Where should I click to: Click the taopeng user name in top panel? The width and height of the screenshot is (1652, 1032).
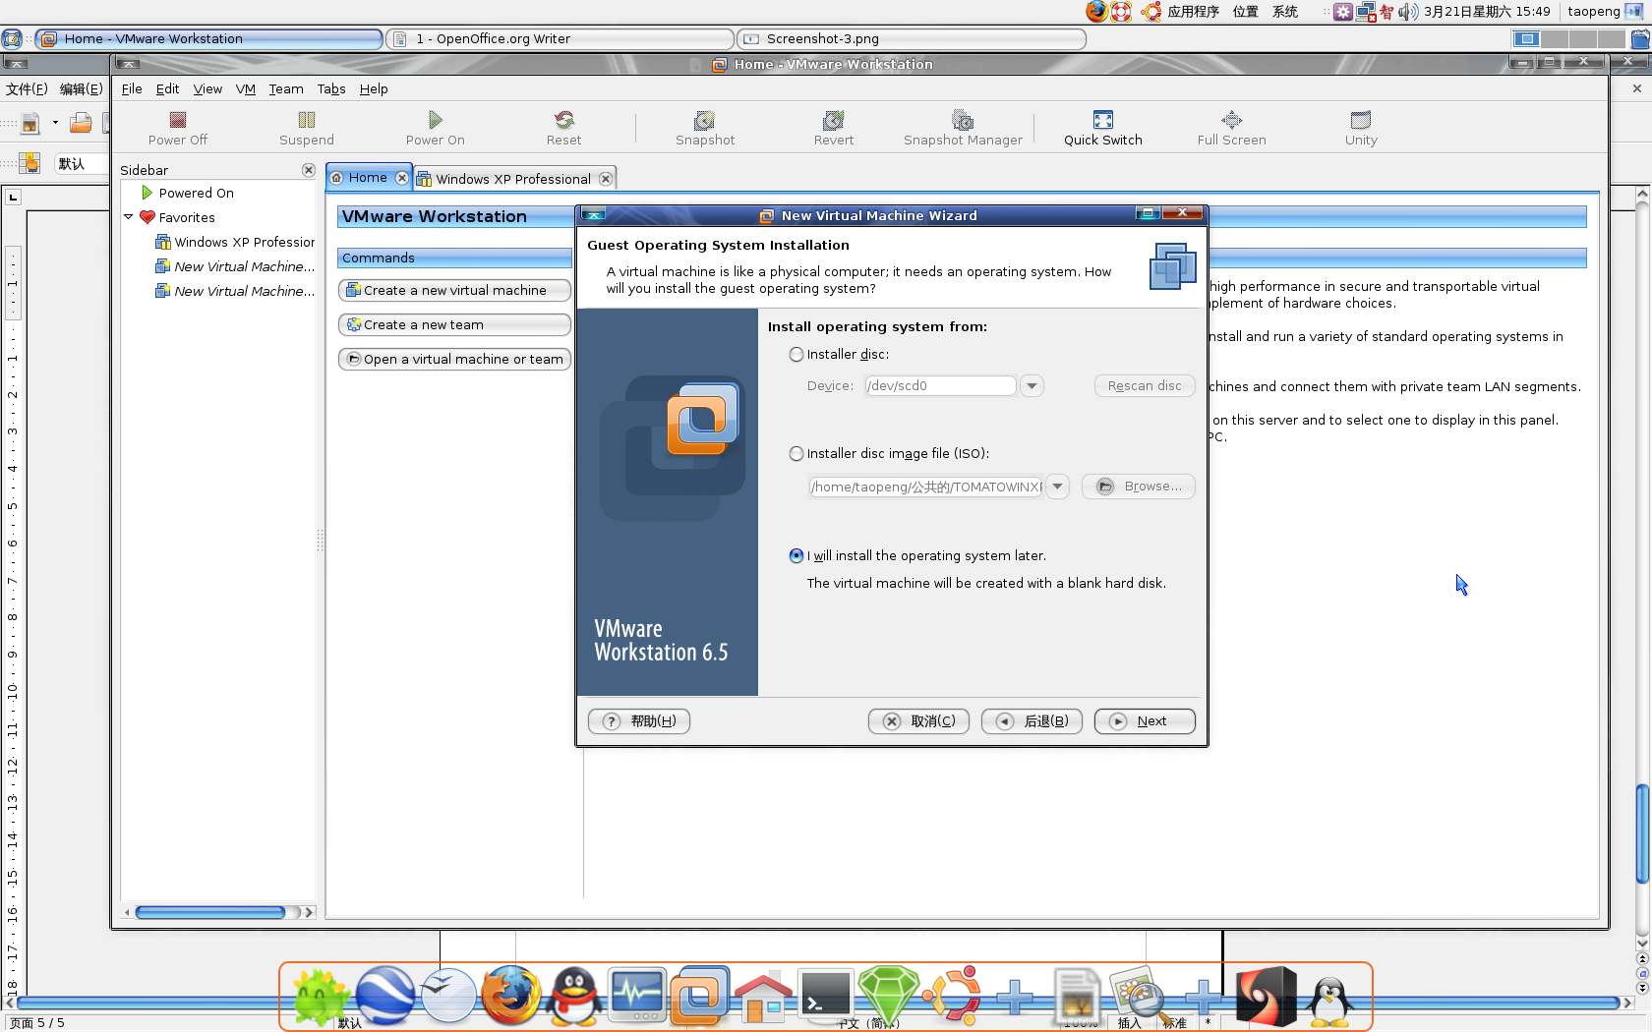[x=1593, y=12]
